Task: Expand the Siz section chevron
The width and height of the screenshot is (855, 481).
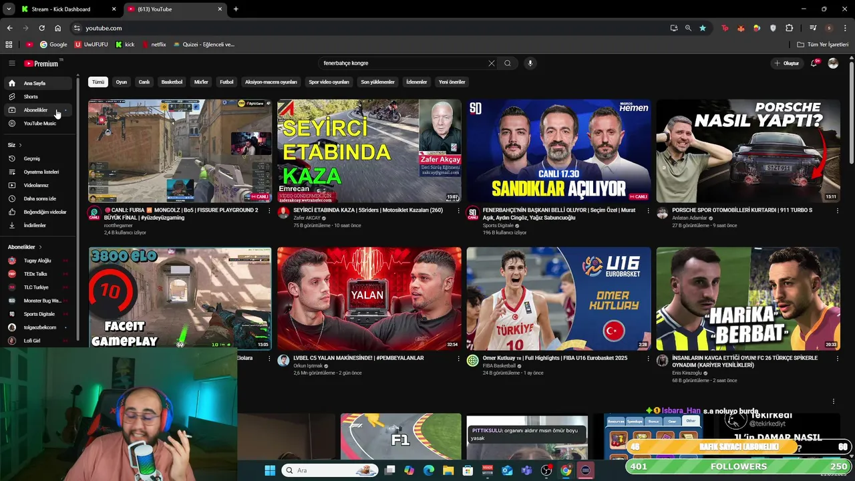Action: (20, 145)
